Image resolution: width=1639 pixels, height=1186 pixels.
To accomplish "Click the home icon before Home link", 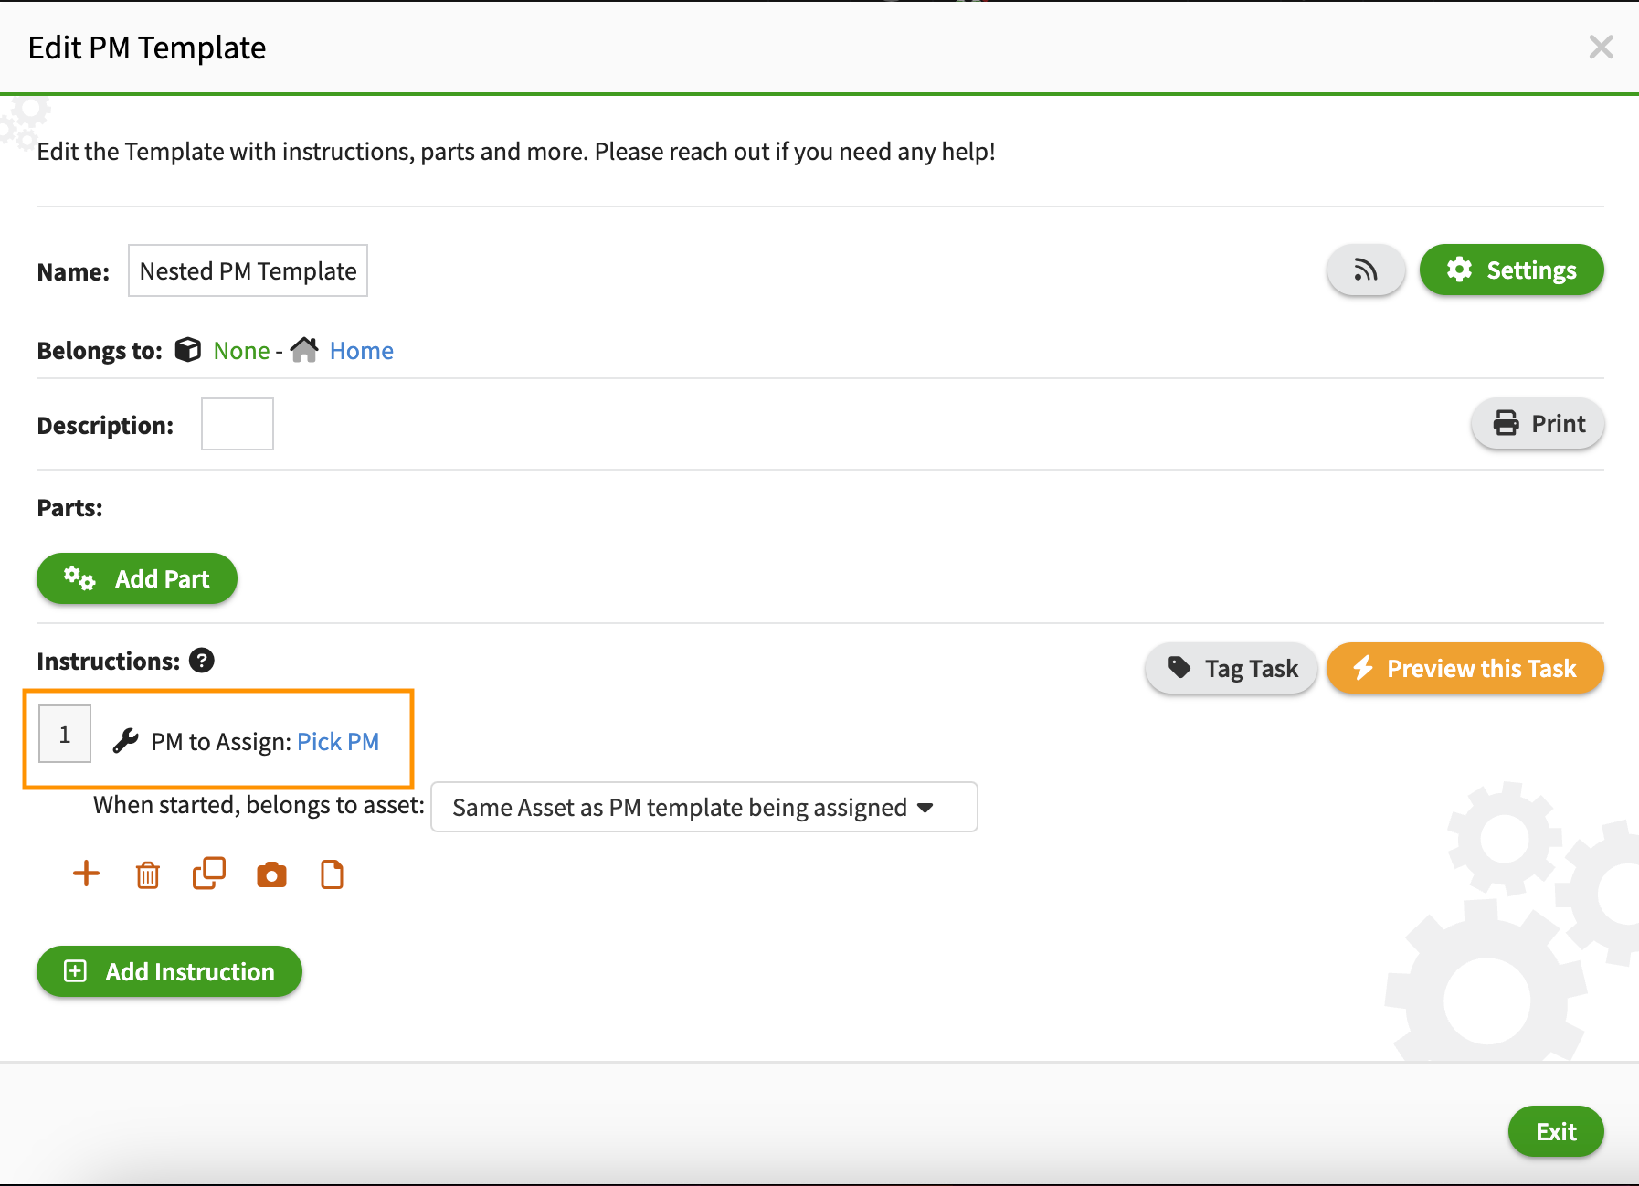I will [304, 349].
